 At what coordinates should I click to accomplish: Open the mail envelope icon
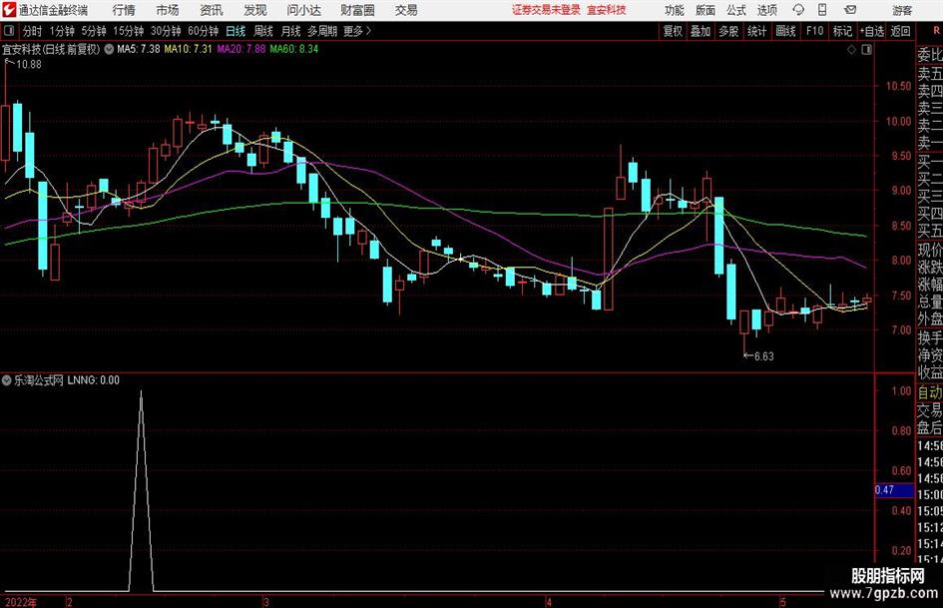(x=850, y=10)
